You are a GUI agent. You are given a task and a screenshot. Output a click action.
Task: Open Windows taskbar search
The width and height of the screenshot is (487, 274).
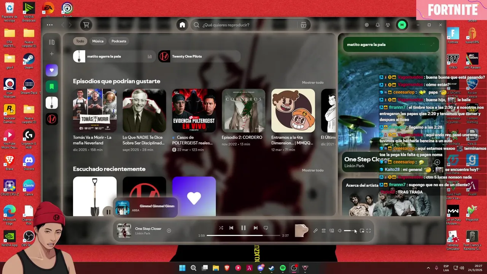[193, 268]
